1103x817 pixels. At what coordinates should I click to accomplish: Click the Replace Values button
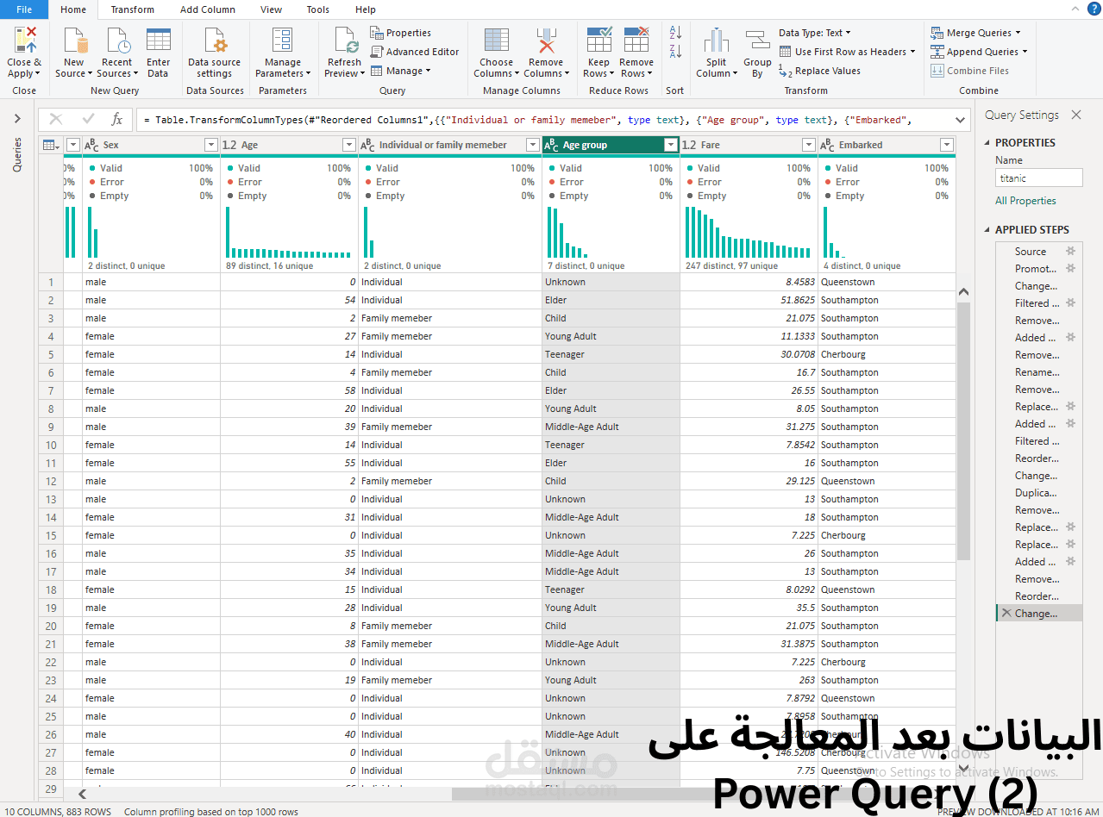coord(819,71)
